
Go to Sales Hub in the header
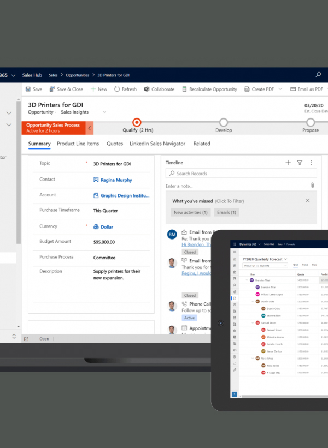pos(32,75)
